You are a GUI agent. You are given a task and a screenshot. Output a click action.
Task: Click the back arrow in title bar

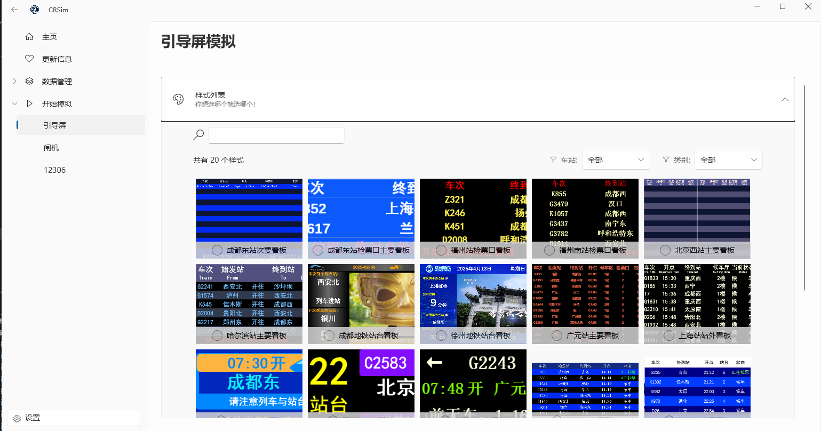[x=14, y=10]
